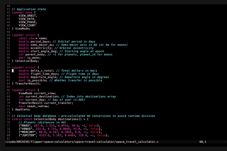This screenshot has width=227, height=151.
Task: Click the is_moon field name
Action: [x=33, y=58]
